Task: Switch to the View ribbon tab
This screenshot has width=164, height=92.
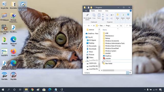Action: click(107, 11)
